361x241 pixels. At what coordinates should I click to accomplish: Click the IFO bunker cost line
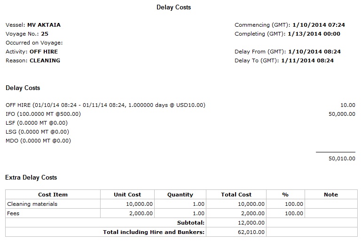tap(43, 114)
